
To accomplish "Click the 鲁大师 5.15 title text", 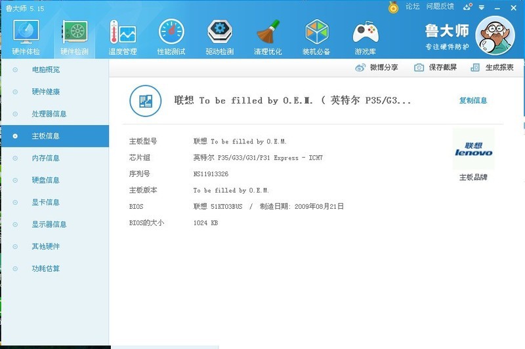I will (24, 9).
